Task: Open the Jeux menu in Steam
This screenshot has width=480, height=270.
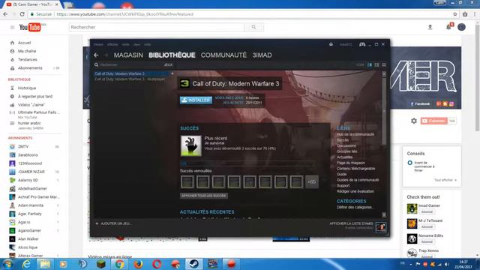Action: [136, 45]
